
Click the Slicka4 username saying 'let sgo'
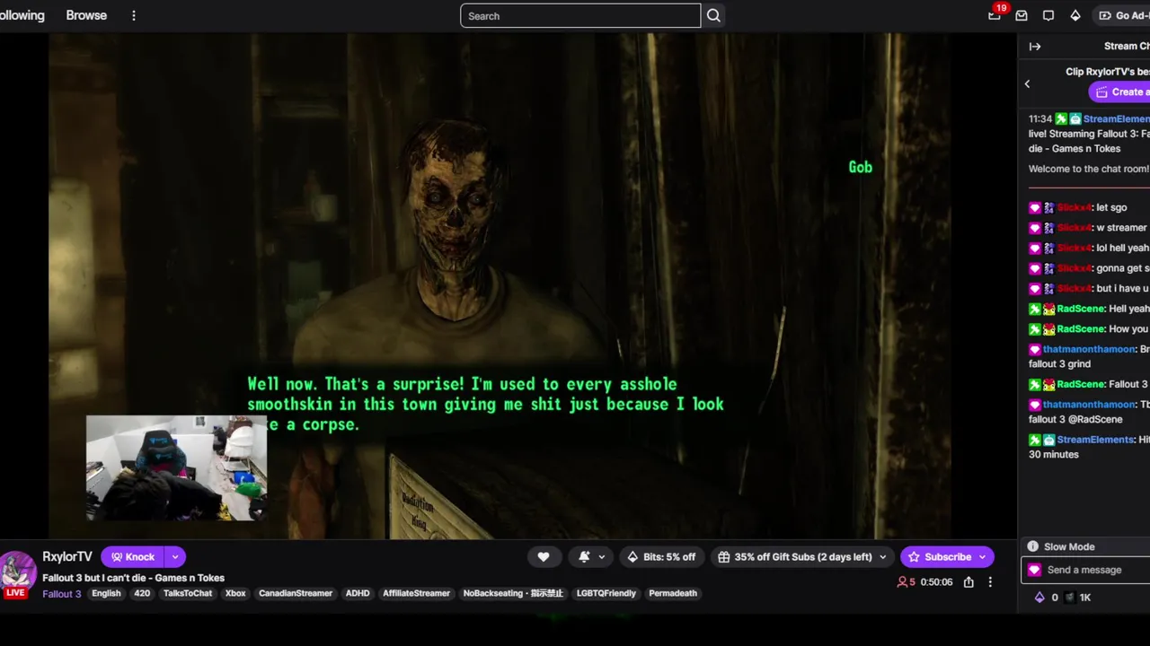(1075, 207)
